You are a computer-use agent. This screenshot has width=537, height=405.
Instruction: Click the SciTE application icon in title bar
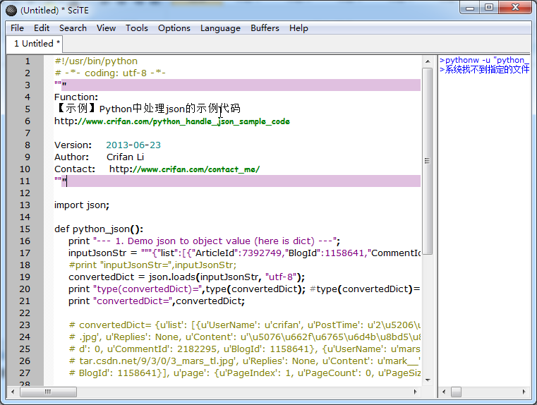coord(11,9)
